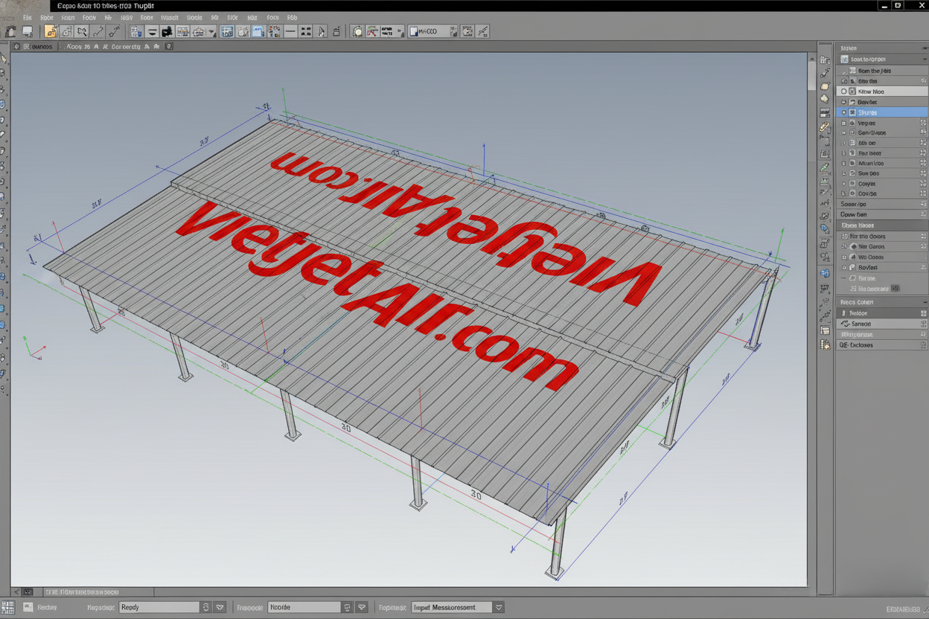
Task: Toggle the checkbox beside the Klow Nioo row
Action: [x=844, y=92]
